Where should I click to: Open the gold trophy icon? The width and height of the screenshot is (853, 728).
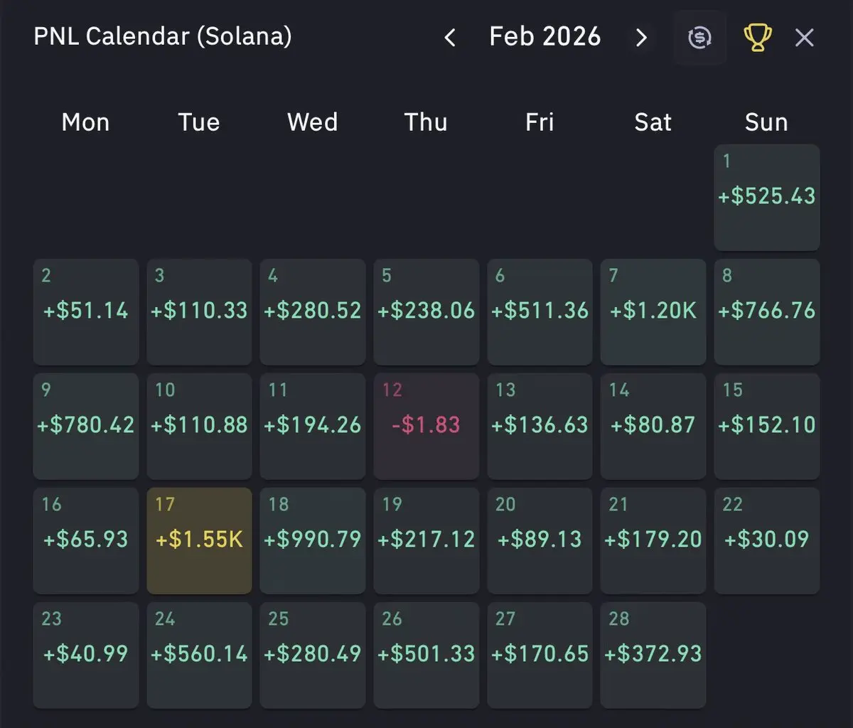pyautogui.click(x=757, y=38)
